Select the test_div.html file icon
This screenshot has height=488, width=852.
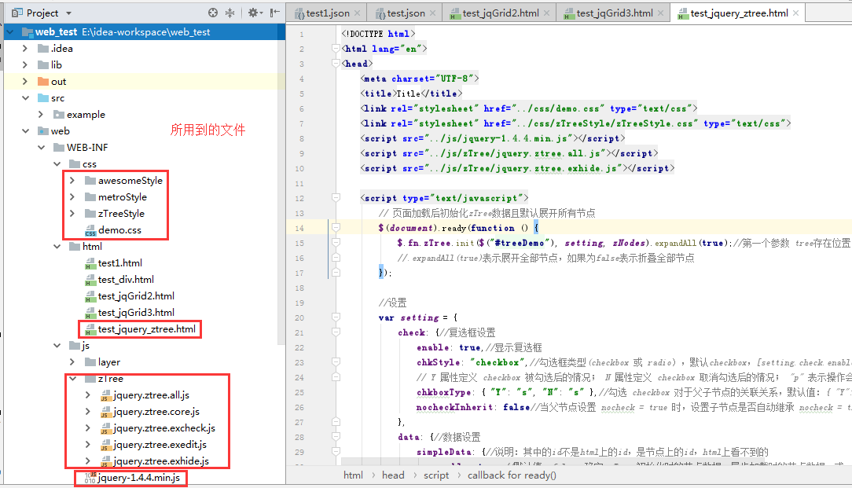tap(90, 280)
